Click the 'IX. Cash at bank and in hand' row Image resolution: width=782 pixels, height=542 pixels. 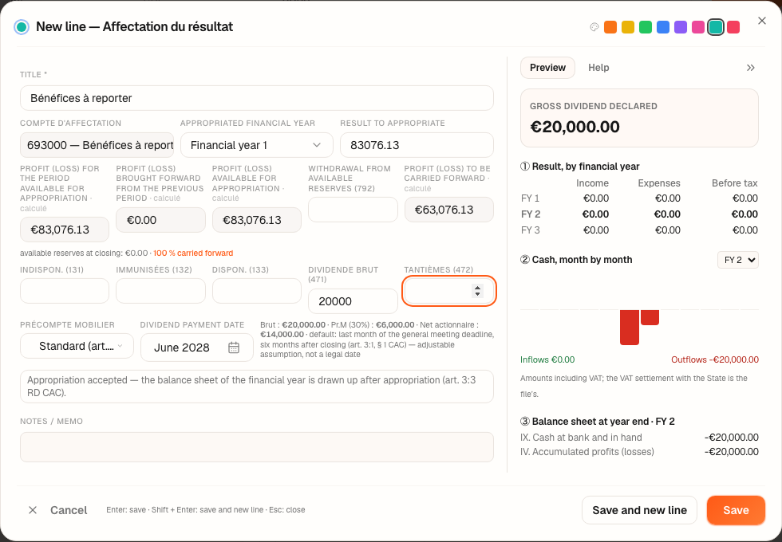point(639,438)
